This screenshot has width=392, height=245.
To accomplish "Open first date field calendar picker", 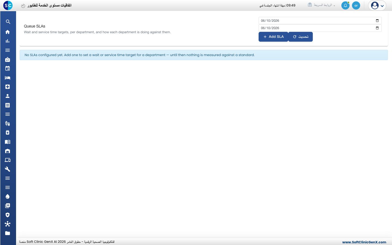I will [x=377, y=21].
